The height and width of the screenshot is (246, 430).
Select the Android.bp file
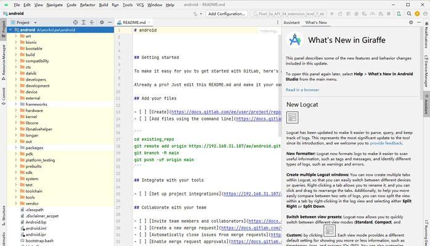36,222
